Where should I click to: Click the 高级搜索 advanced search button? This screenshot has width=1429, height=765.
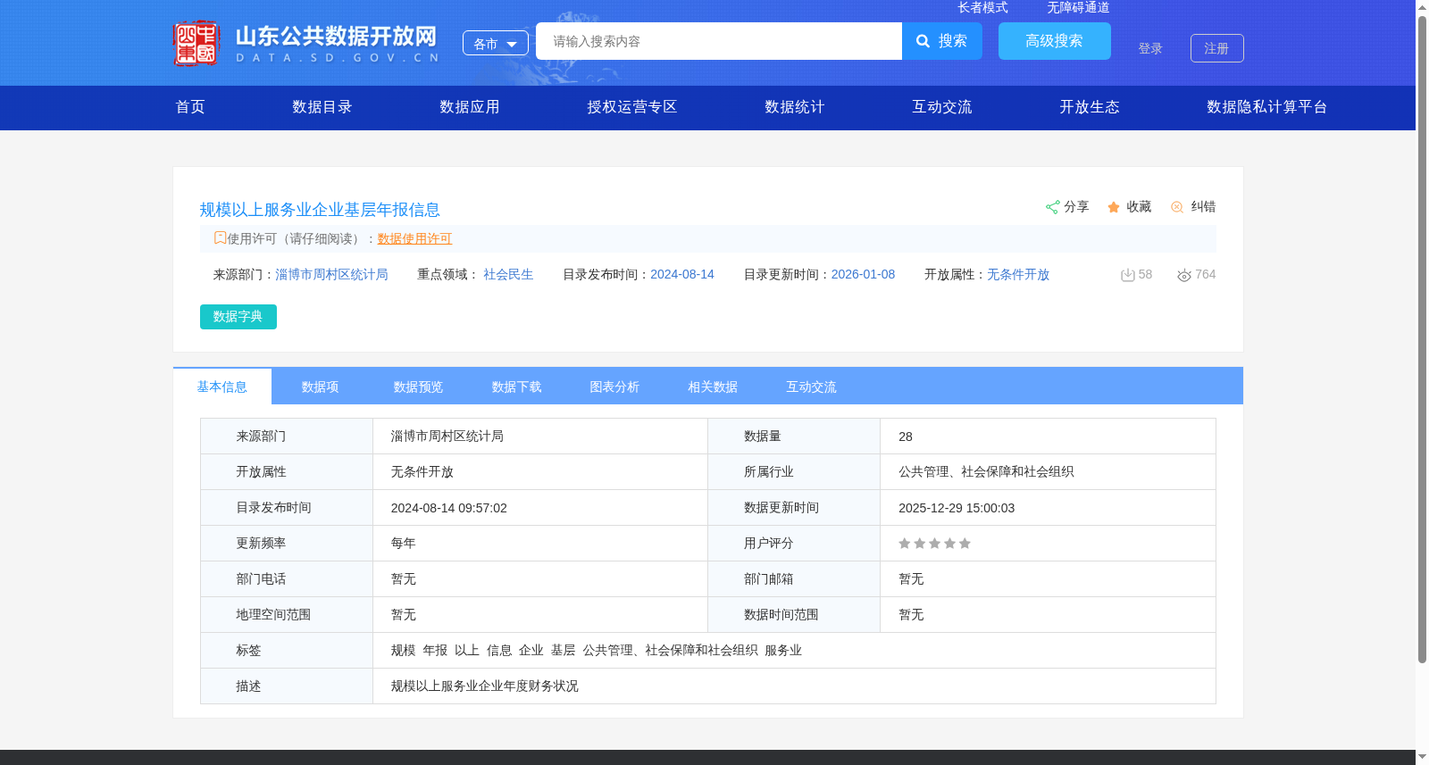(1055, 41)
